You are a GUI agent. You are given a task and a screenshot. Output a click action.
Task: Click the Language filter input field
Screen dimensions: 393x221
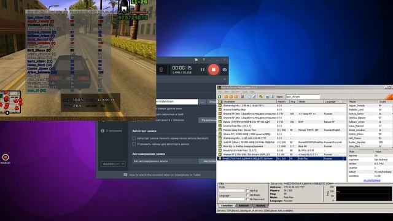pos(232,199)
